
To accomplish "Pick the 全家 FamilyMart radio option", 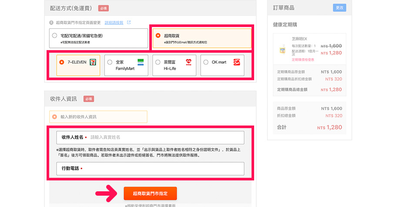I will click(110, 62).
